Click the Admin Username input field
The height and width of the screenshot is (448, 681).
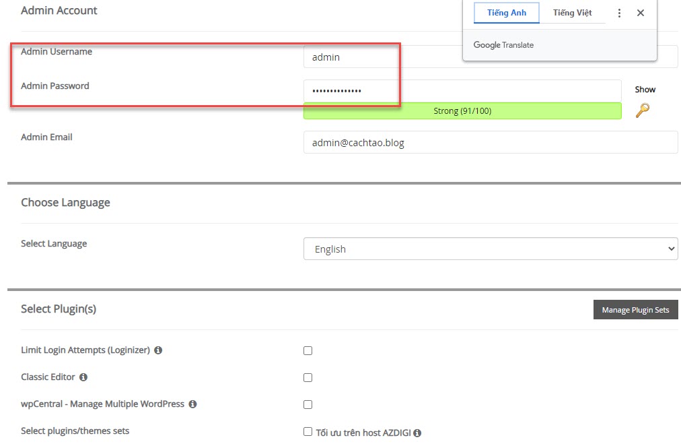(x=491, y=57)
